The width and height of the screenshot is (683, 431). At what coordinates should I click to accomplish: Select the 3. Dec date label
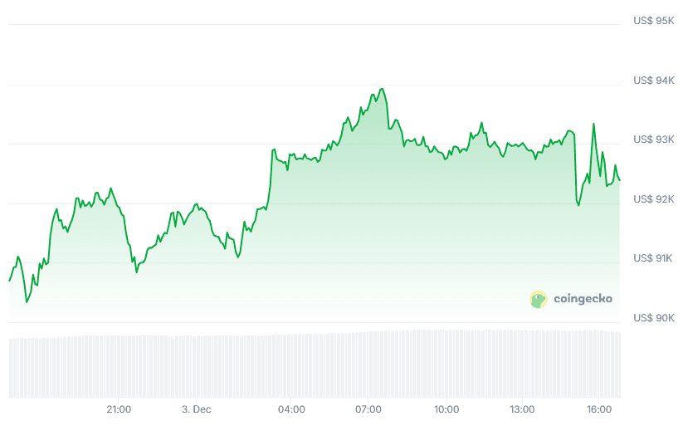coord(197,409)
